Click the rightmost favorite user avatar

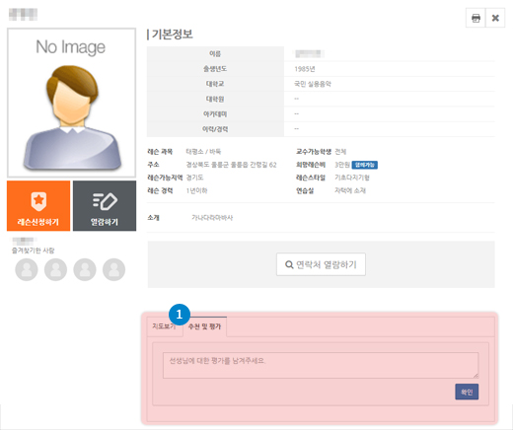(x=113, y=269)
